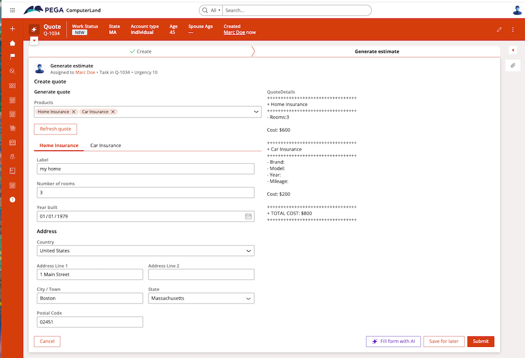Open the attachments paperclip icon
Viewport: 525px width, 358px height.
coord(513,65)
